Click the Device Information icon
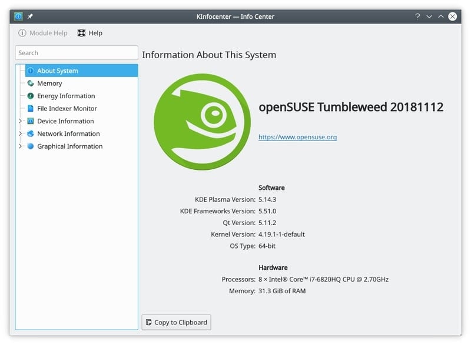The height and width of the screenshot is (345, 471). pyautogui.click(x=31, y=121)
